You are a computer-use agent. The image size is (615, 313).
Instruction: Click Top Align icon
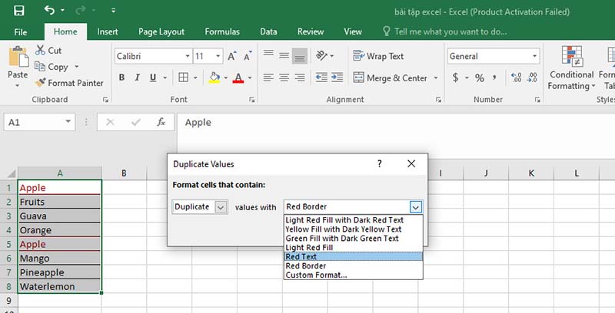(268, 54)
